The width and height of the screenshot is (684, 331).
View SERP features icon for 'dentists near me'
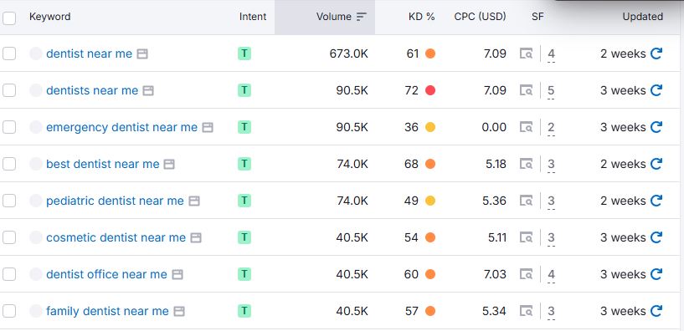[526, 90]
